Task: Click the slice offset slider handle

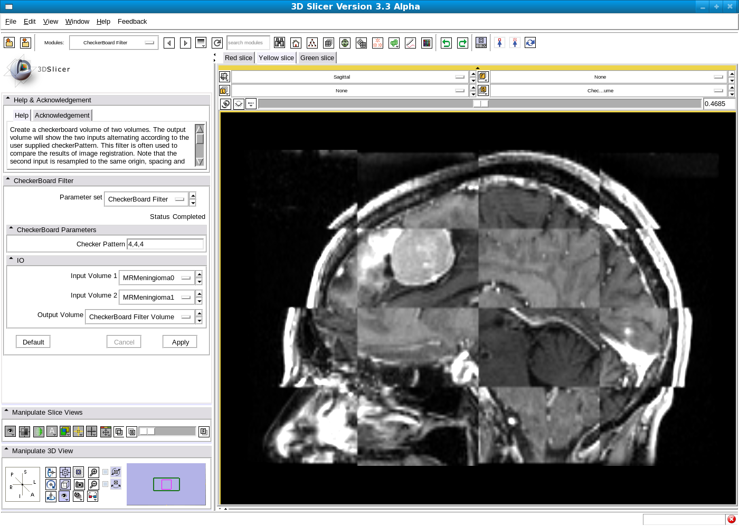Action: coord(481,104)
